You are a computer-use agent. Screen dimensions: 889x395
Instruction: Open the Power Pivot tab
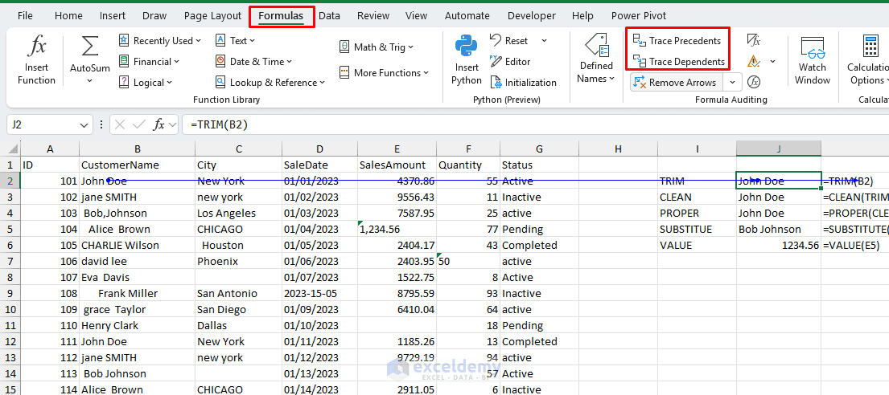click(x=639, y=16)
